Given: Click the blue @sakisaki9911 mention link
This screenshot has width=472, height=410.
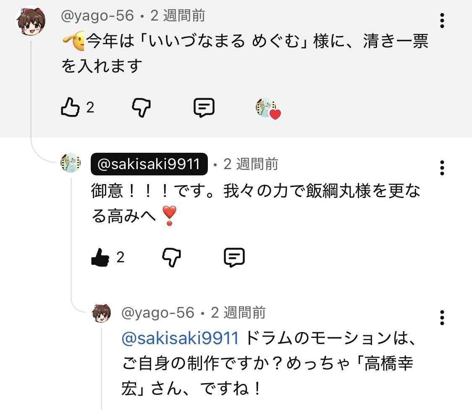Looking at the screenshot, I should pyautogui.click(x=180, y=337).
